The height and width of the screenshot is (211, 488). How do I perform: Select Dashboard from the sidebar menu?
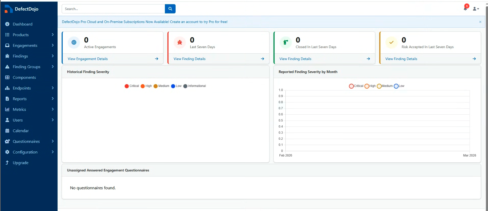(22, 24)
